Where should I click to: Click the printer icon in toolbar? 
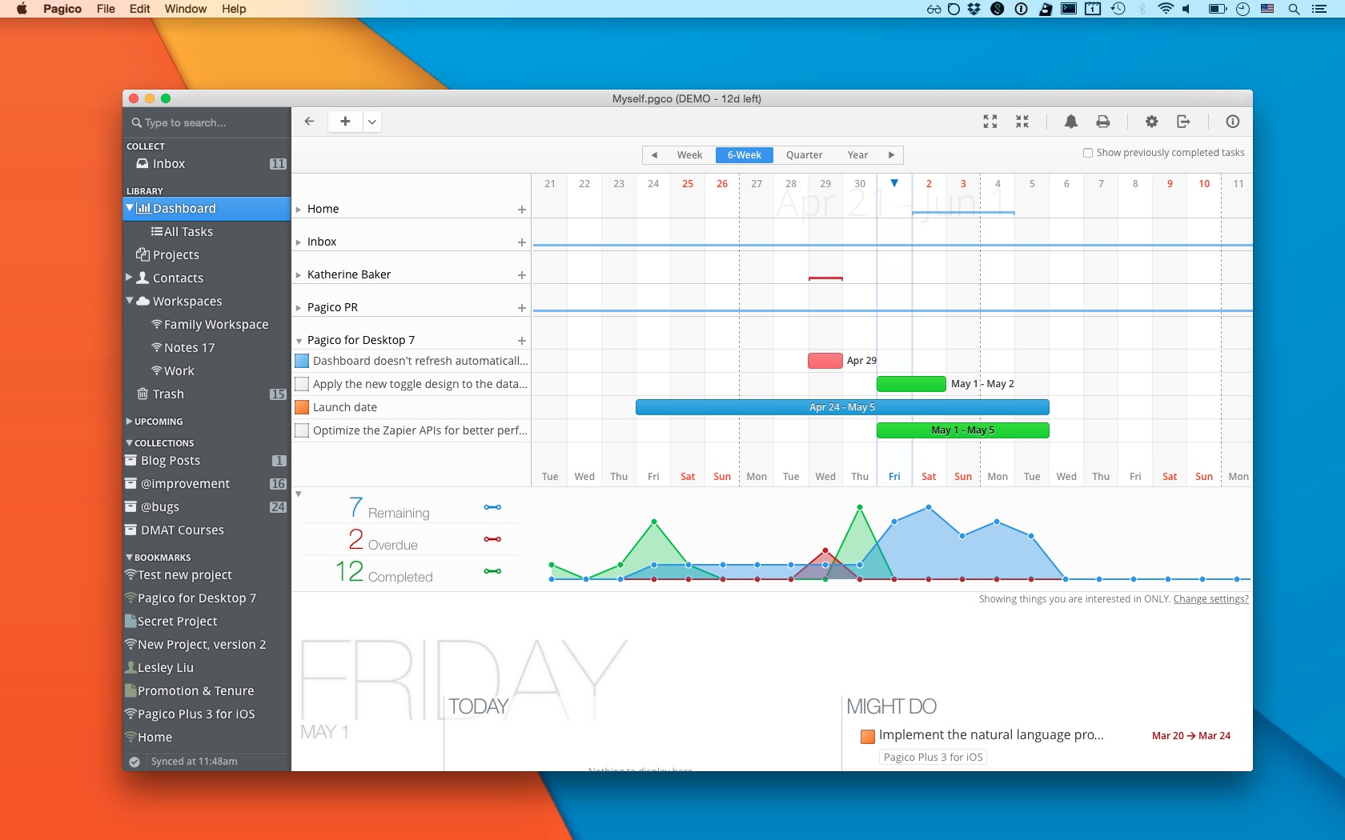[x=1102, y=122]
